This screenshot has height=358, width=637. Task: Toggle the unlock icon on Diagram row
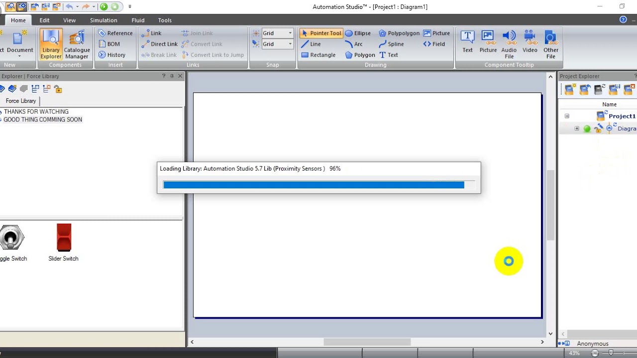pyautogui.click(x=598, y=128)
